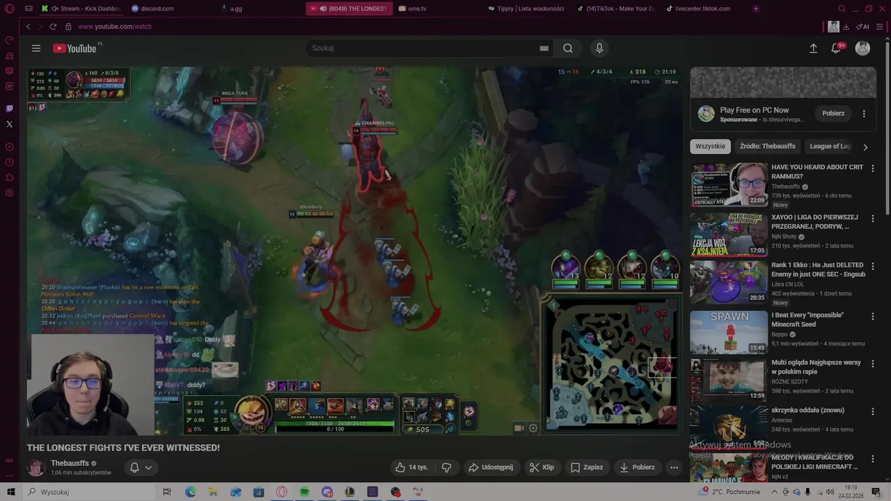Click the Zapisz save button
The width and height of the screenshot is (891, 501).
click(587, 467)
